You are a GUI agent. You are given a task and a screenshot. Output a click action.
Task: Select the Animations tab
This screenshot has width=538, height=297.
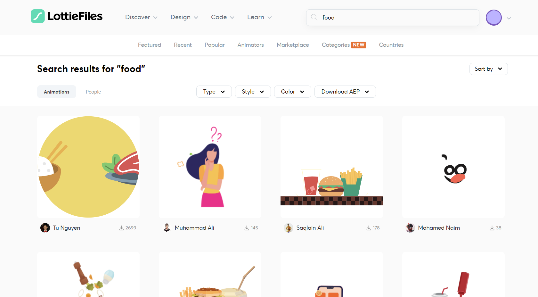(x=57, y=92)
